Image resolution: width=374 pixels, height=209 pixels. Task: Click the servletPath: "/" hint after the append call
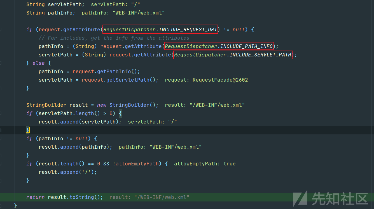tap(152, 122)
